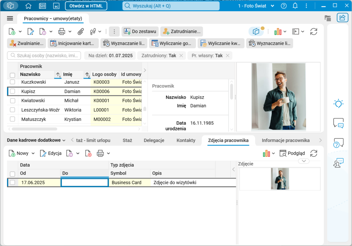This screenshot has height=246, width=352.
Task: Remove the Zatrudniony: Tak filter
Action: [181, 56]
